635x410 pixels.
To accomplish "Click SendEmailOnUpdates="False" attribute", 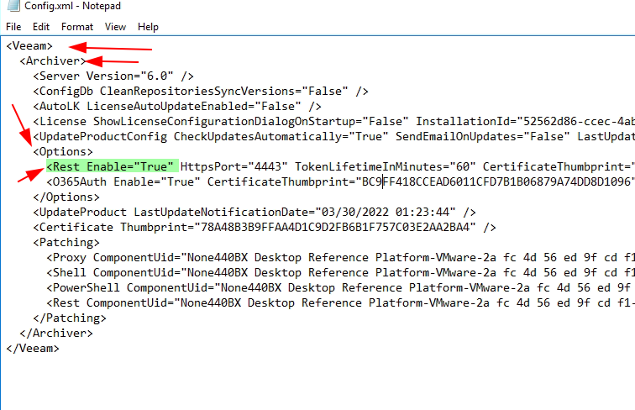I will (483, 137).
